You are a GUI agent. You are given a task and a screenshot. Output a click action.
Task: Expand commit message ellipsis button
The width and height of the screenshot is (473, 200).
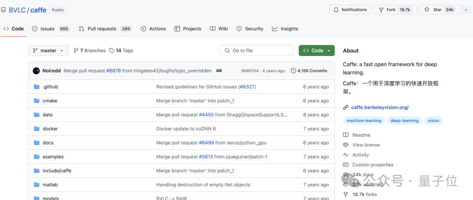click(x=219, y=71)
